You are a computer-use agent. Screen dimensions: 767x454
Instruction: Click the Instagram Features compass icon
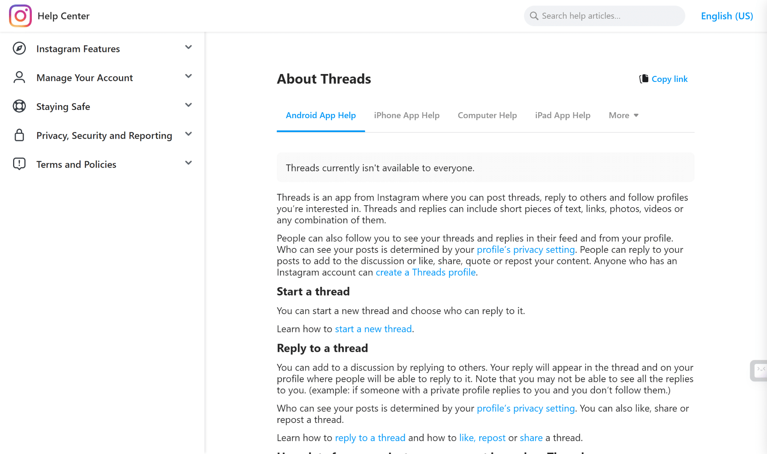(19, 49)
